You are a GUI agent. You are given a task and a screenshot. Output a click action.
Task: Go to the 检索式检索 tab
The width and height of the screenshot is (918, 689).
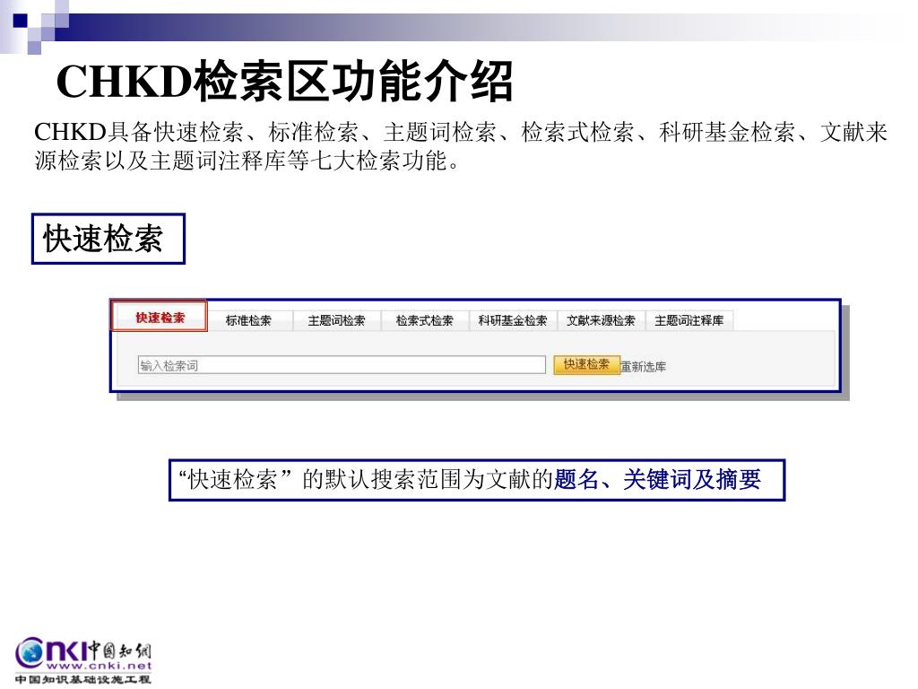424,320
